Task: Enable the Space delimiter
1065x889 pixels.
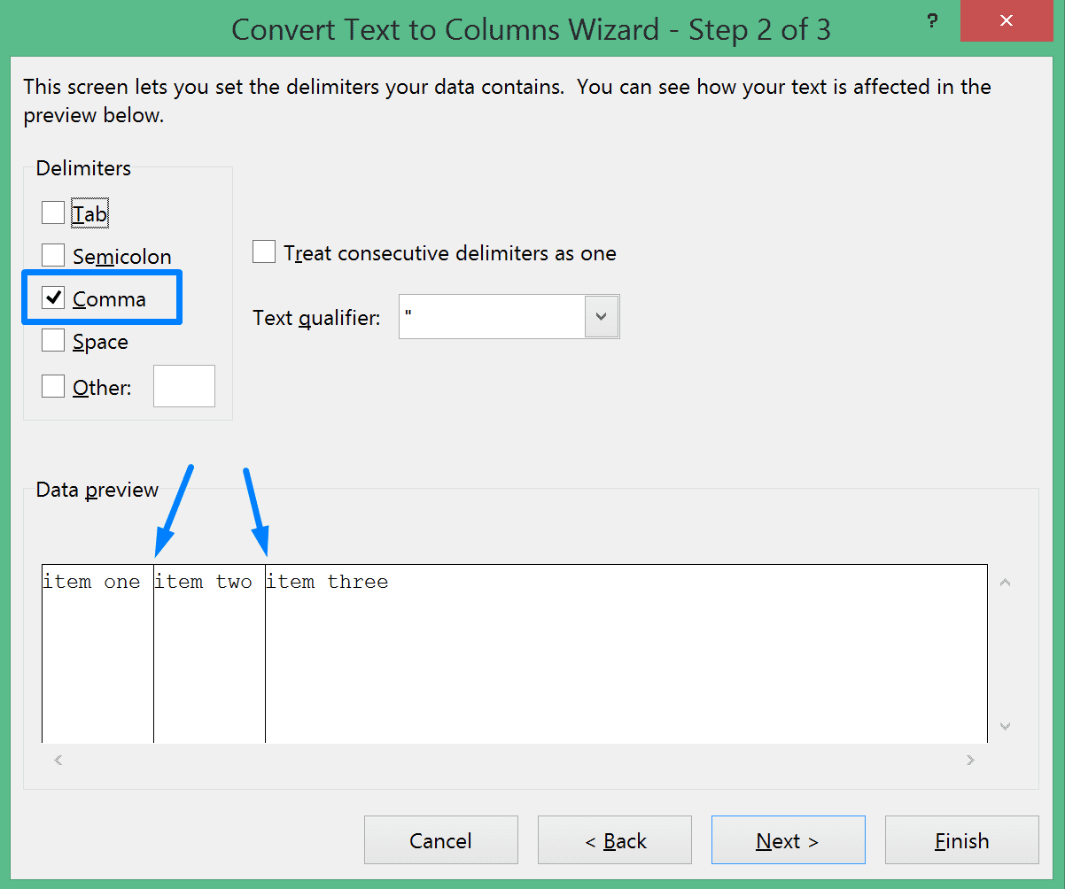Action: (53, 341)
